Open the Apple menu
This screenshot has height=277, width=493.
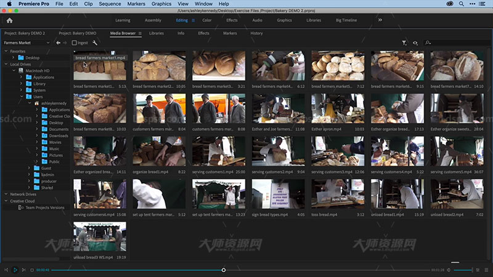pyautogui.click(x=9, y=4)
